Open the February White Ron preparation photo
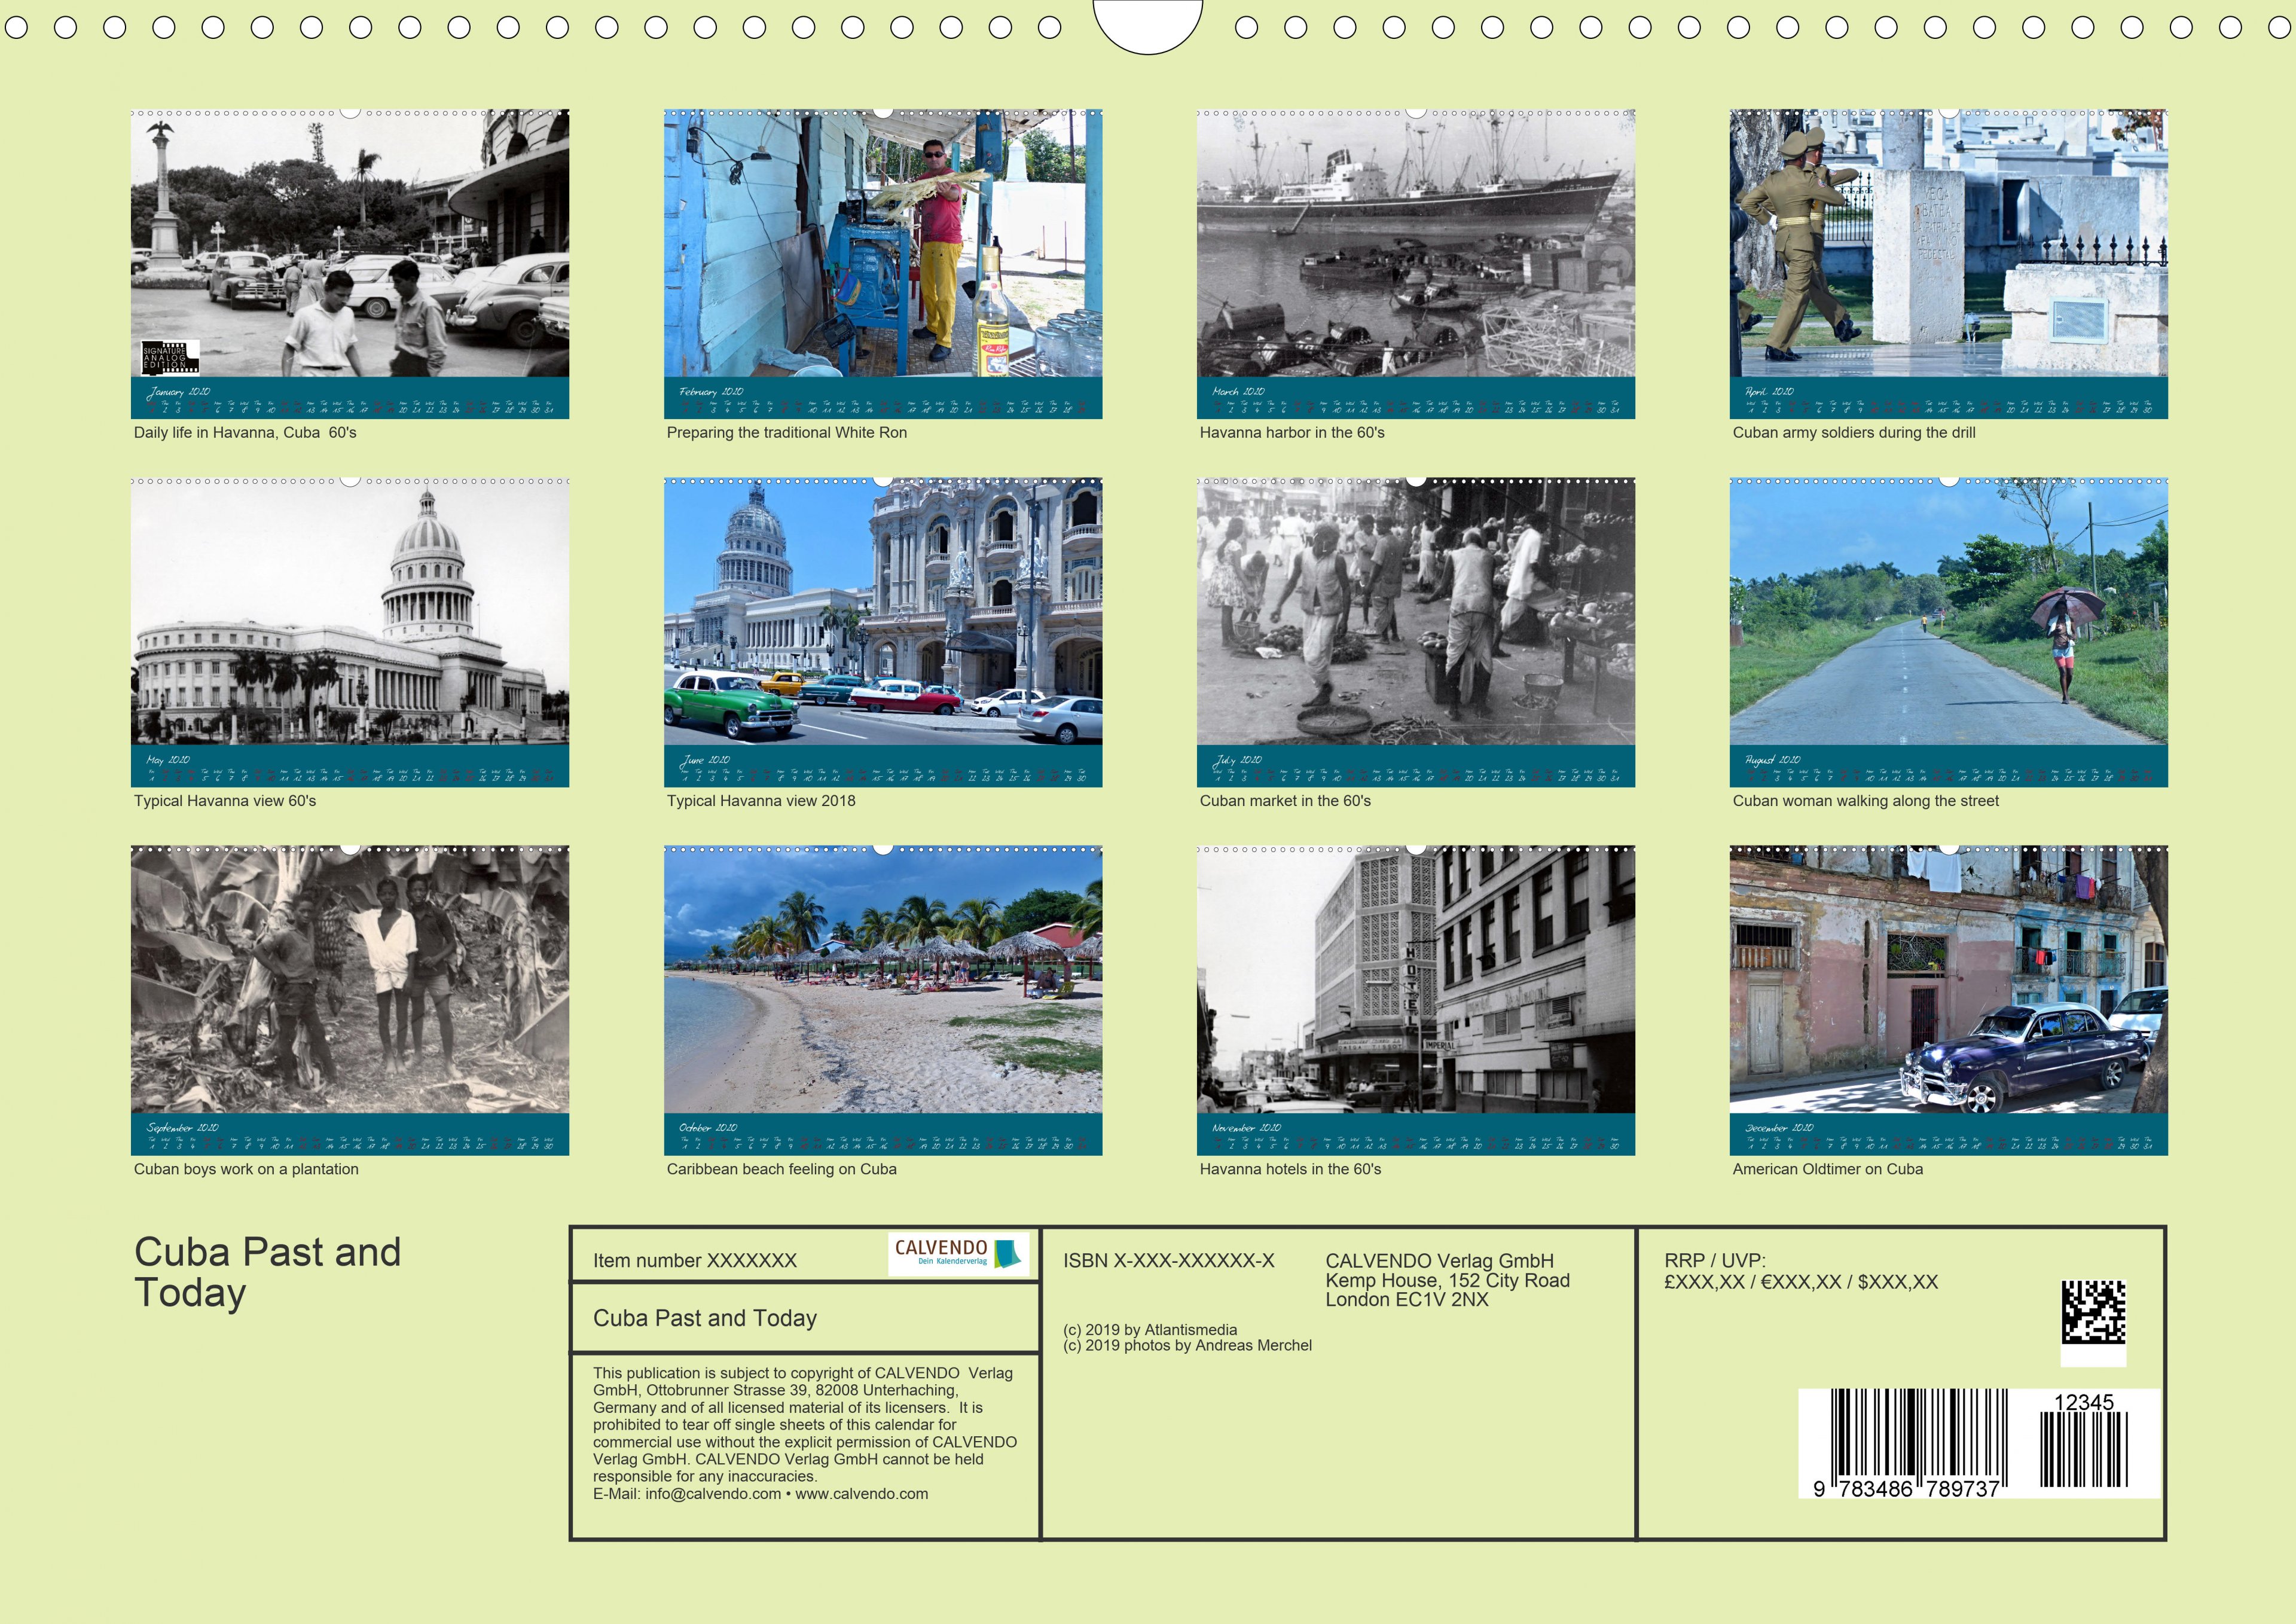Image resolution: width=2296 pixels, height=1624 pixels. pos(883,245)
